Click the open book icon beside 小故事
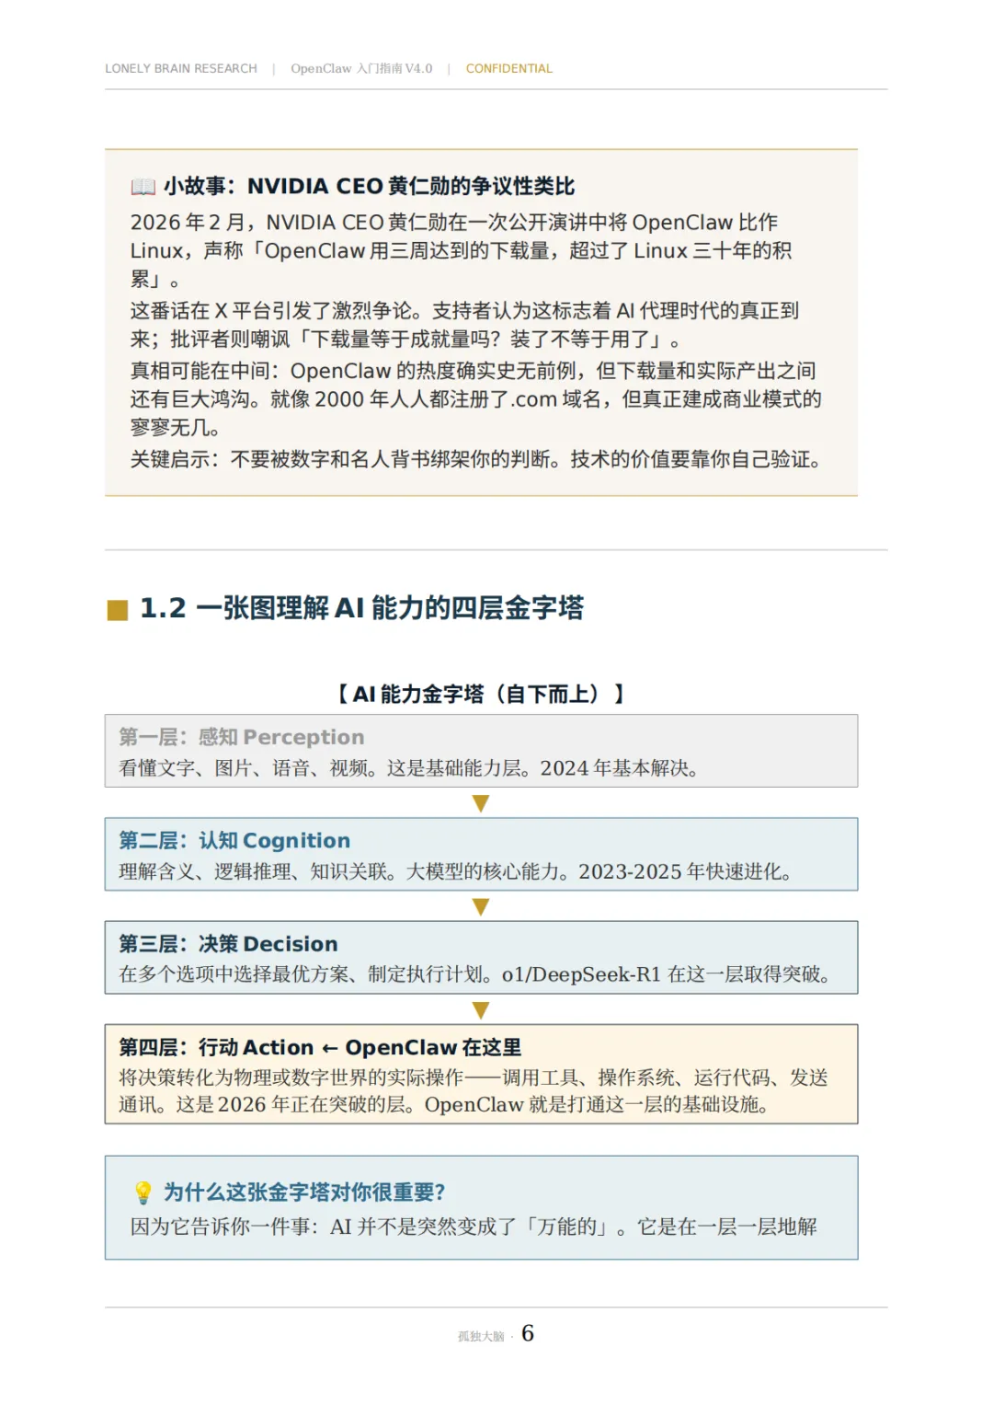 coord(143,187)
